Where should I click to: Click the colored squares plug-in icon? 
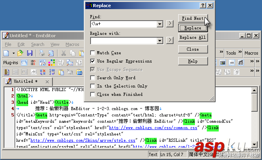(52, 63)
